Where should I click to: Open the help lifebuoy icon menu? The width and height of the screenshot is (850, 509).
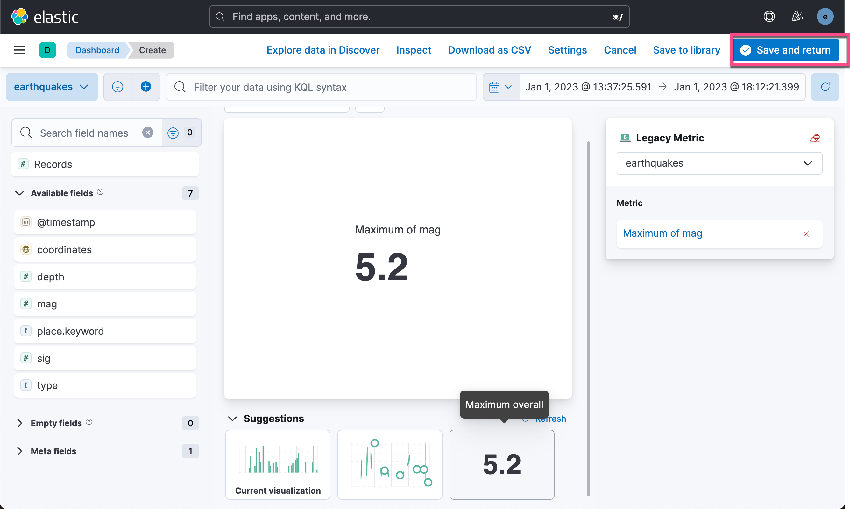[769, 17]
